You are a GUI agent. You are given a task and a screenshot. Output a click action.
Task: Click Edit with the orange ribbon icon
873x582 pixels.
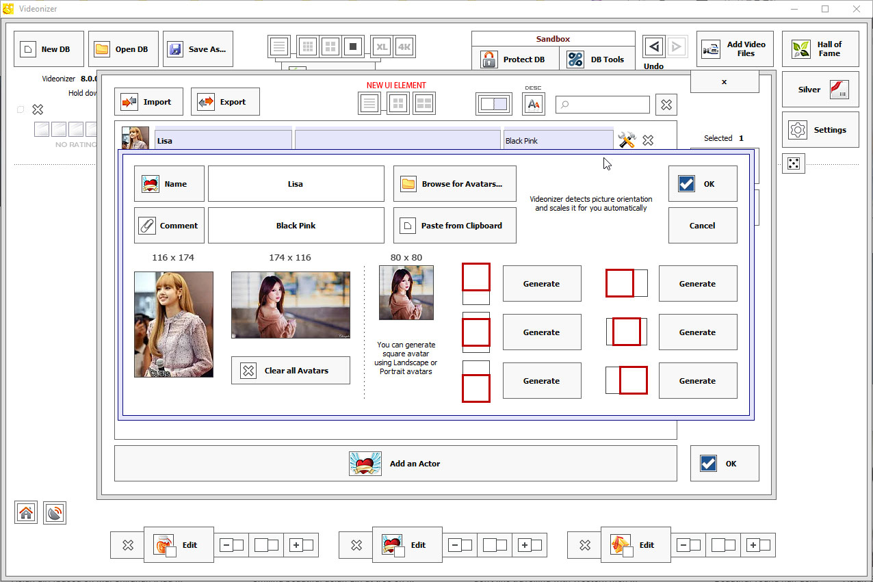coord(636,545)
